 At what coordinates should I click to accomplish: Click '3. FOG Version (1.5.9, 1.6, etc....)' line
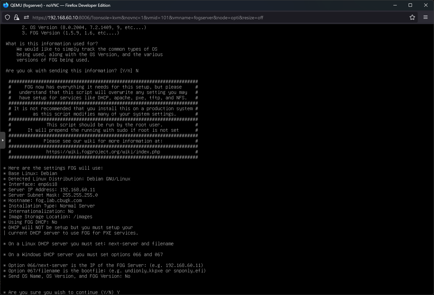(70, 33)
